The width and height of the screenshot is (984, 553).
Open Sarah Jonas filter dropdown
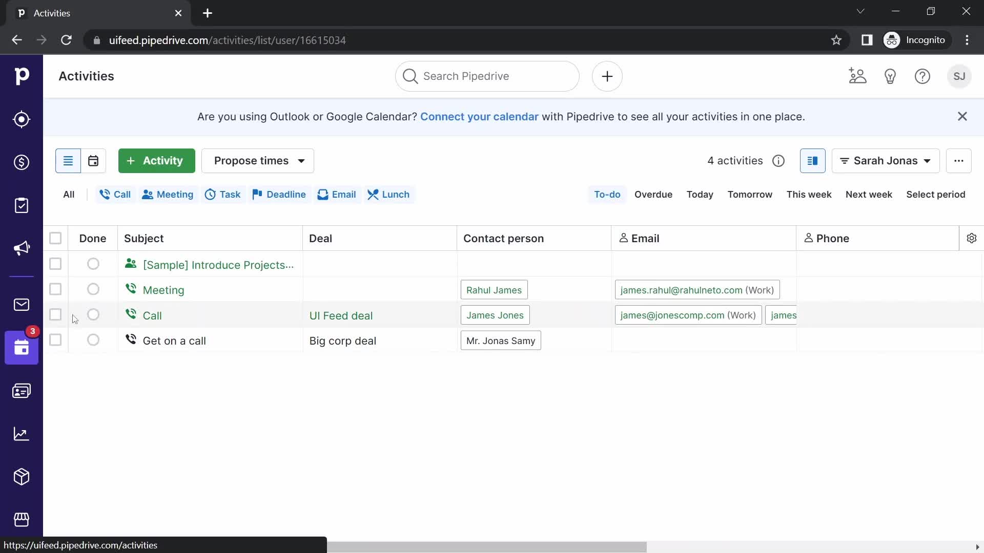click(886, 161)
